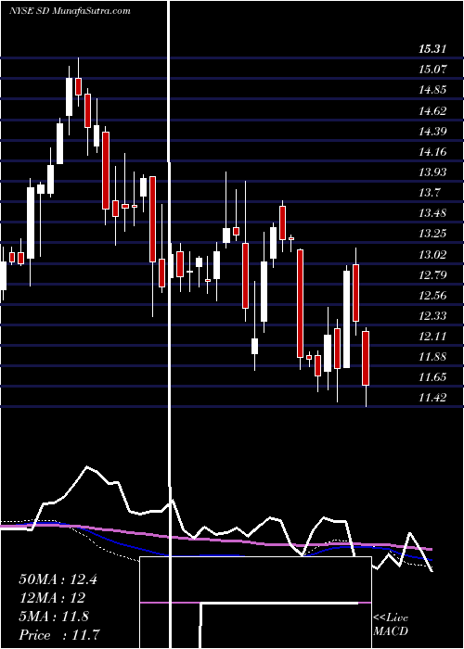
Task: Click the highest red candlestick near 15.07
Action: tap(78, 86)
